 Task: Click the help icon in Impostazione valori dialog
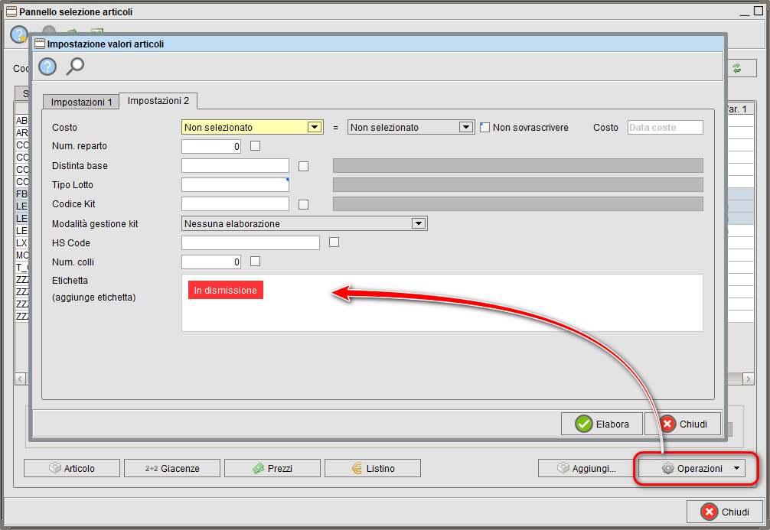coord(47,67)
